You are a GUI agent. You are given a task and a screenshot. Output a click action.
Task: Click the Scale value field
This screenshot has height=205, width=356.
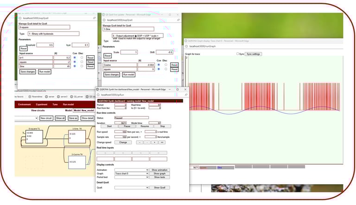click(129, 52)
